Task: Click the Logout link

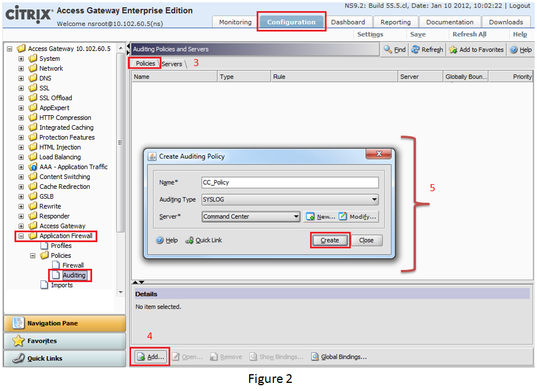Action: 520,6
